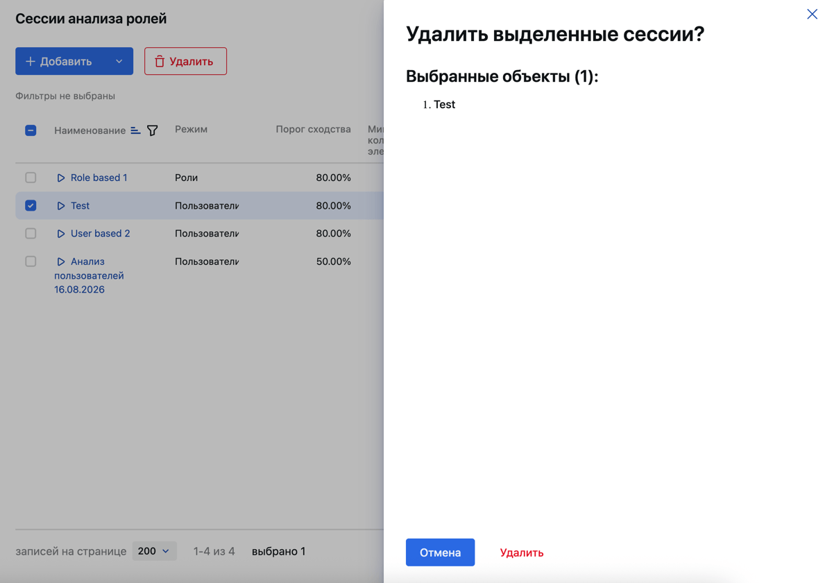Click the play triangle icon beside Test
This screenshot has width=825, height=583.
tap(61, 206)
